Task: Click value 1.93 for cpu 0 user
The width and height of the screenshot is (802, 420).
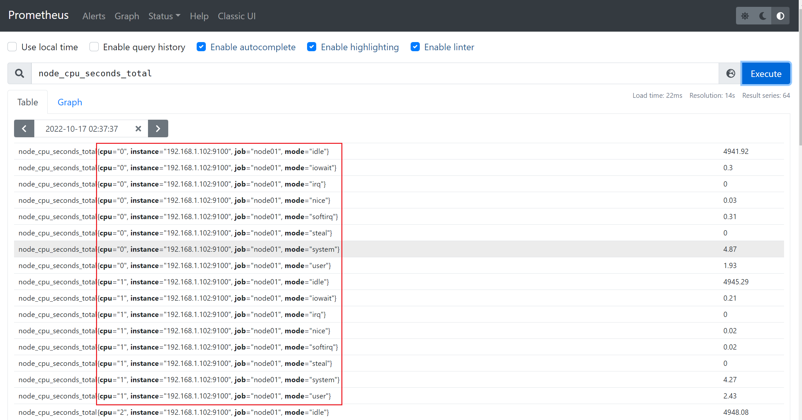Action: [x=730, y=265]
